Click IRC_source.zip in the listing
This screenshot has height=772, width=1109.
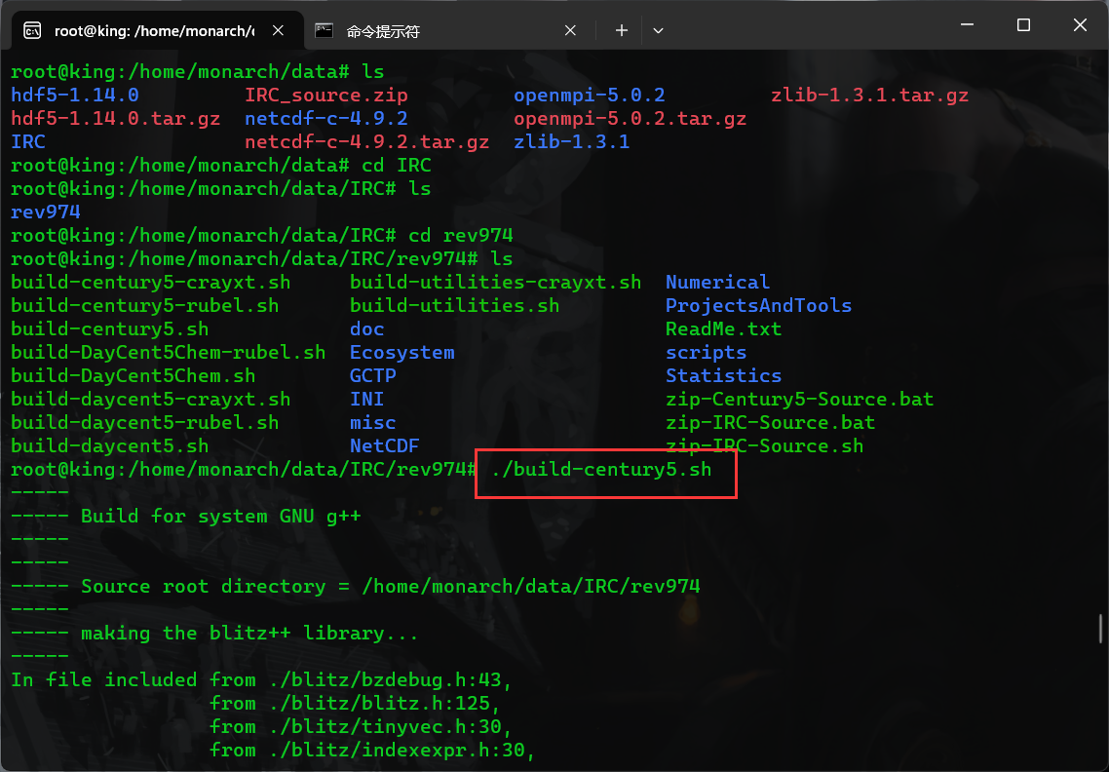[326, 95]
